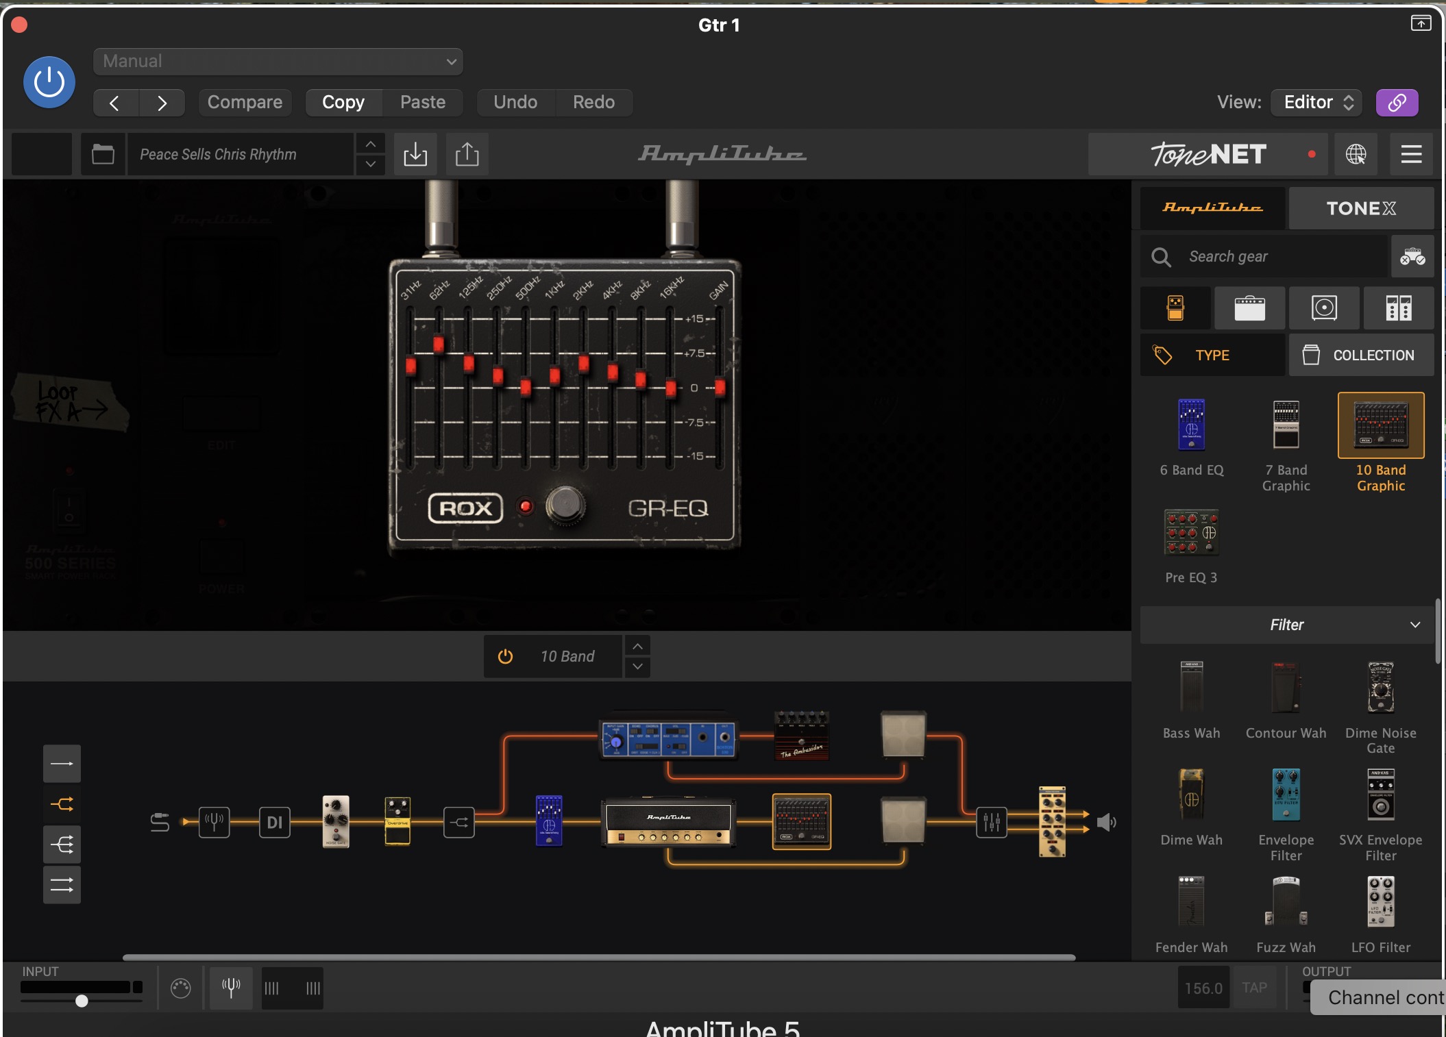Select the Envelope Filter pedal

point(1286,795)
